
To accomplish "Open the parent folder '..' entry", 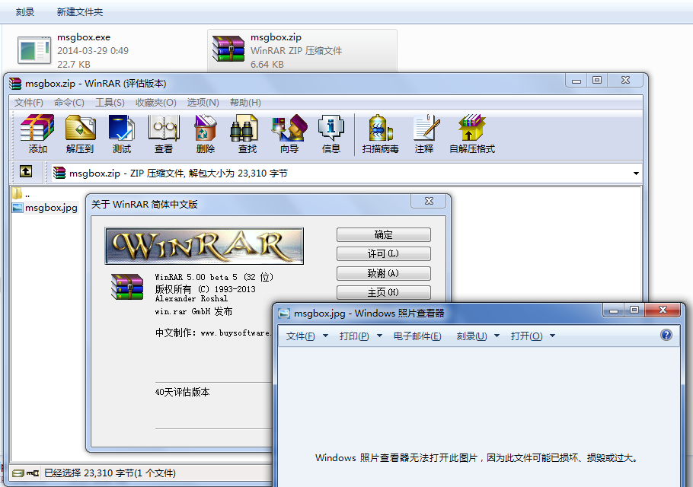I will click(21, 194).
